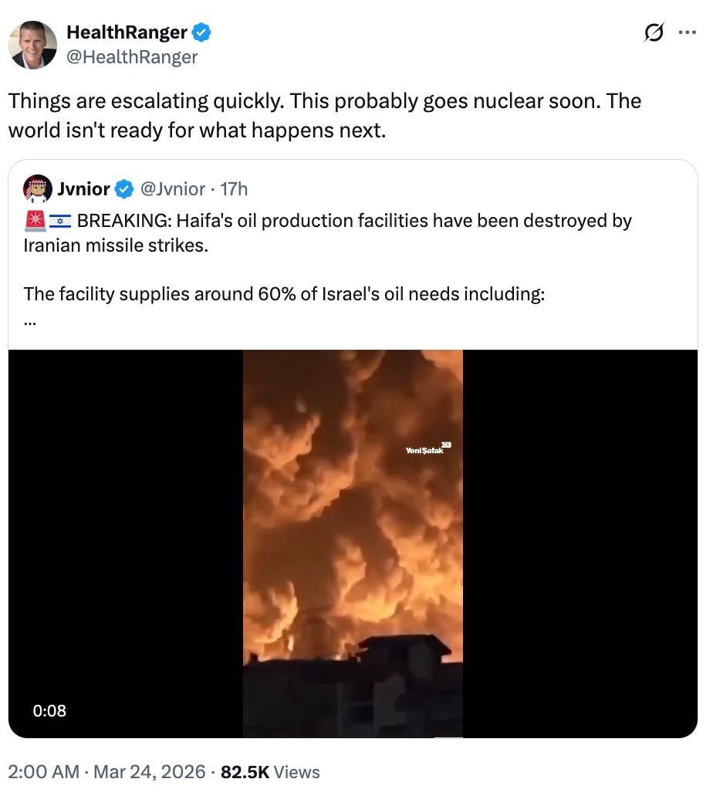Click HealthRanger's blue verified badge
713x789 pixels.
pos(202,32)
